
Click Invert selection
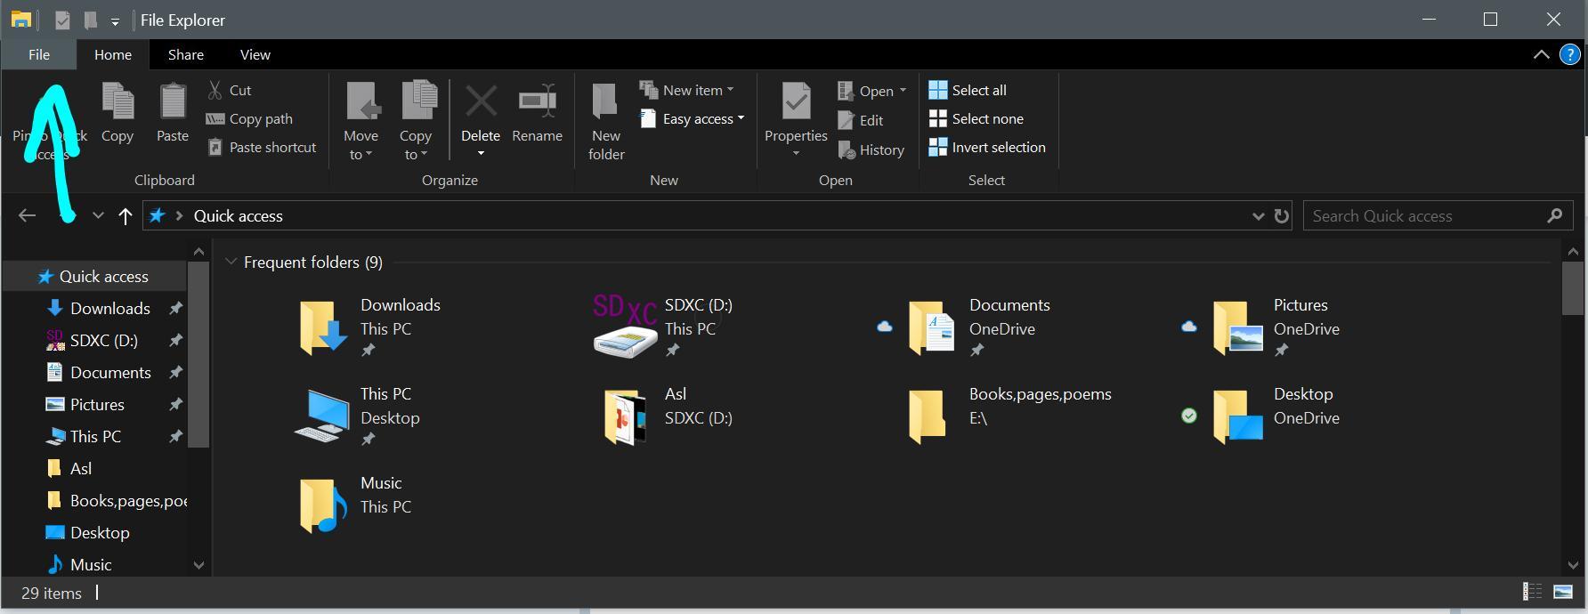pyautogui.click(x=987, y=147)
